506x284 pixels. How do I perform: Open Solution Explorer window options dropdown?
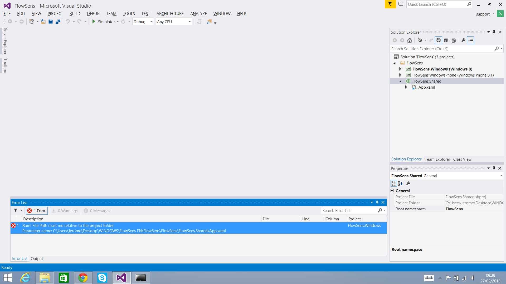point(488,32)
